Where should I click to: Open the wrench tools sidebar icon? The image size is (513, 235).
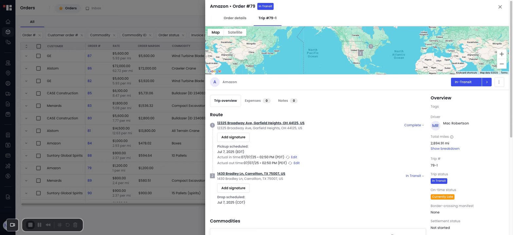[x=8, y=166]
